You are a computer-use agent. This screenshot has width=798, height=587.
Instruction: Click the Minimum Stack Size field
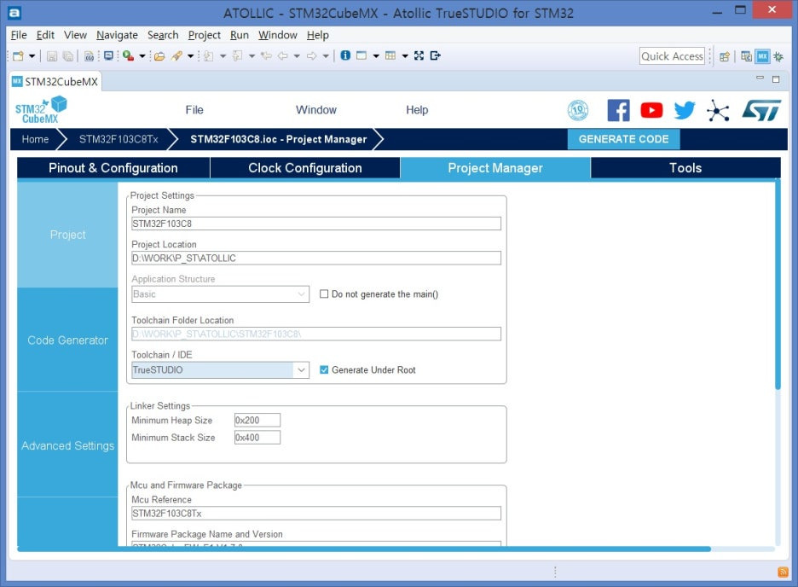click(257, 438)
